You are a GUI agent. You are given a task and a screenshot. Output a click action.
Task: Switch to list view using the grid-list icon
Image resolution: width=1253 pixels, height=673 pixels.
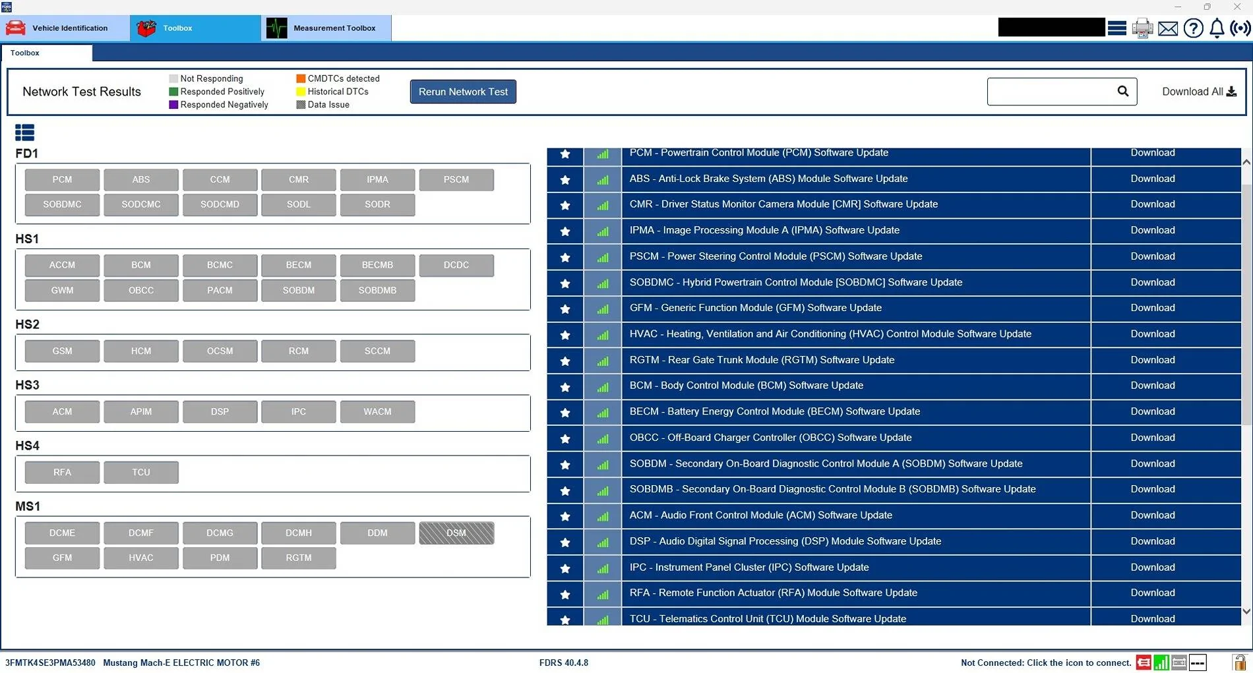[24, 133]
